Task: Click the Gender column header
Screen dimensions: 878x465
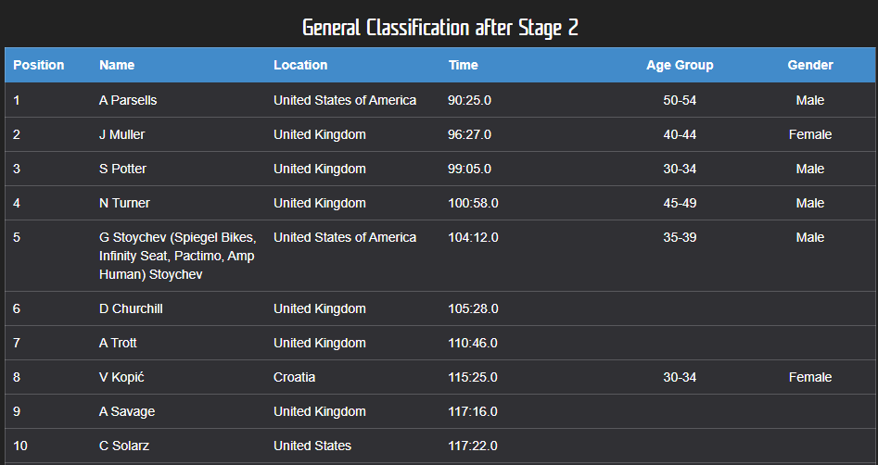Action: 810,65
